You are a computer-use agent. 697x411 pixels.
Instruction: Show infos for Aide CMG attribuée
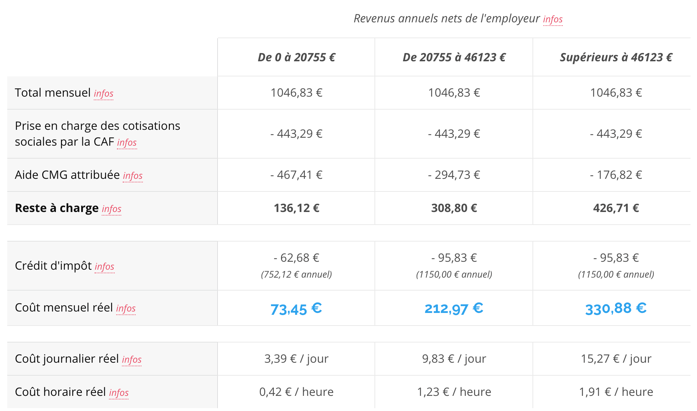click(133, 176)
